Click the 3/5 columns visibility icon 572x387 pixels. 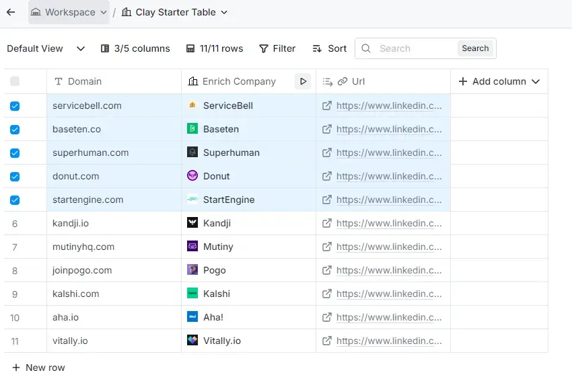pos(106,48)
